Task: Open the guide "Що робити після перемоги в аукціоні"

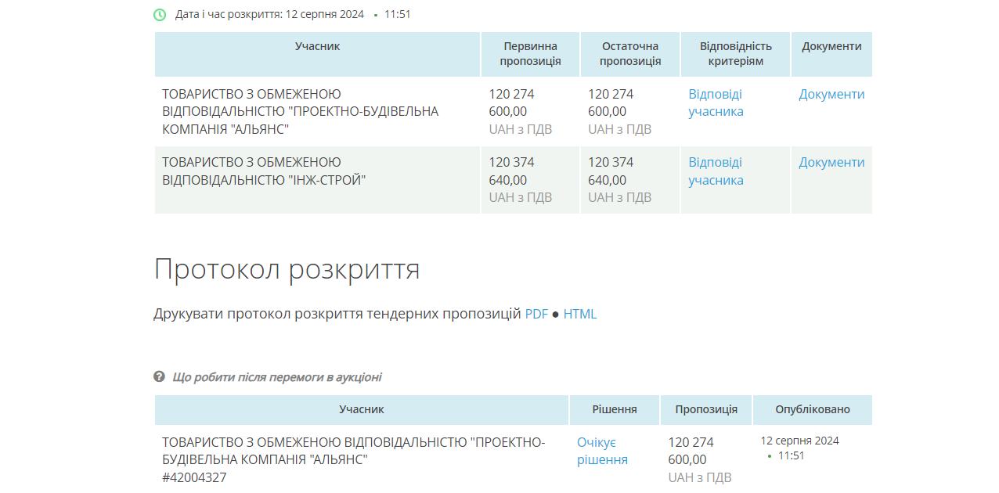Action: click(x=277, y=376)
